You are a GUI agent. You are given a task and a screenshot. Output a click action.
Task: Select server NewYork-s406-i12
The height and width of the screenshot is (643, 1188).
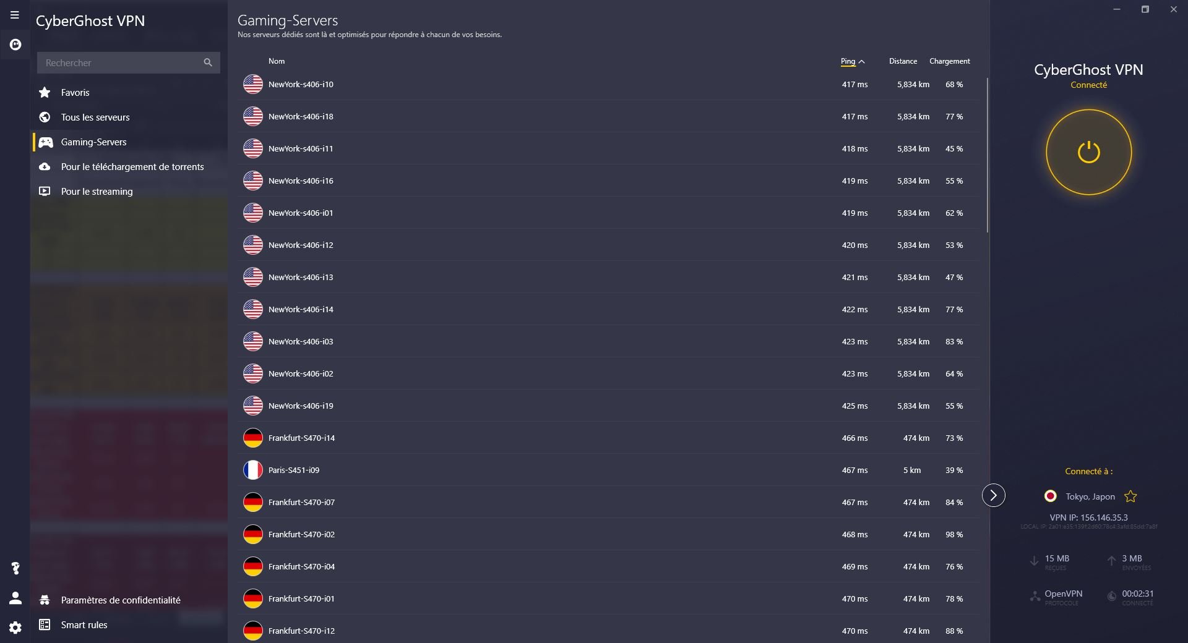coord(608,245)
